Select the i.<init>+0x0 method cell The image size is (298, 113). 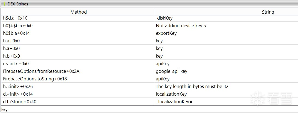pos(16,64)
